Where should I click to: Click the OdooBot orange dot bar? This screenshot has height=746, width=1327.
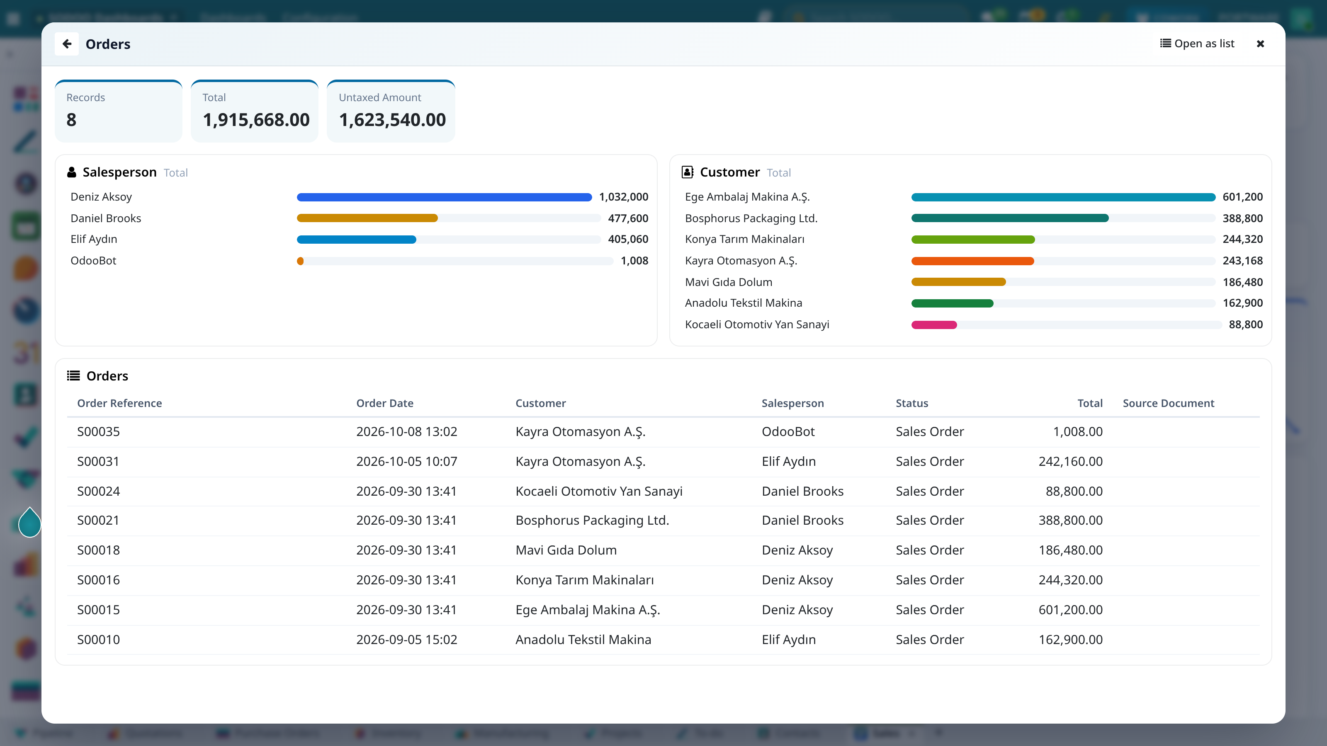pos(300,261)
